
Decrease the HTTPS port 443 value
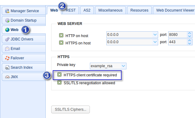pos(190,43)
